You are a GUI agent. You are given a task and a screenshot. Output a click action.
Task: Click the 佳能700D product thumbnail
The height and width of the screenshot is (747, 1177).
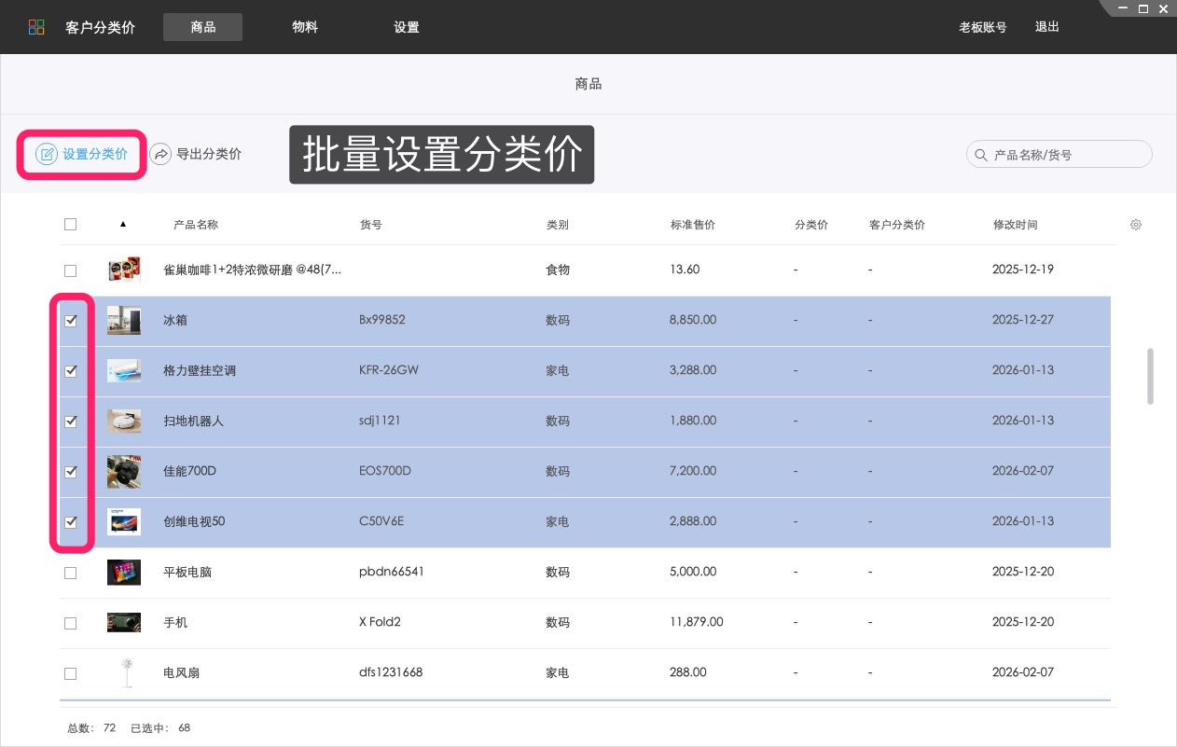(x=123, y=471)
